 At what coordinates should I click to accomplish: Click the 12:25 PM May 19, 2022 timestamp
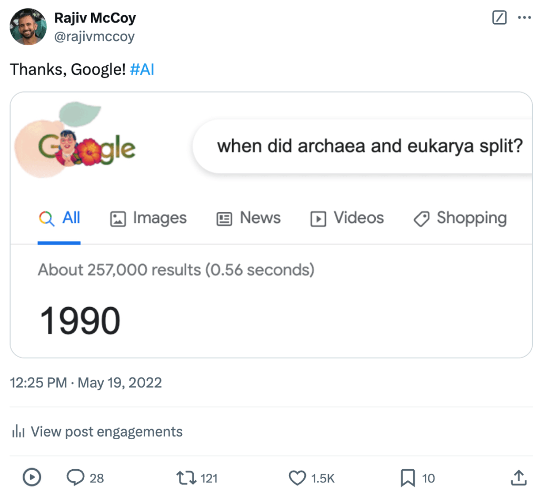pos(86,382)
